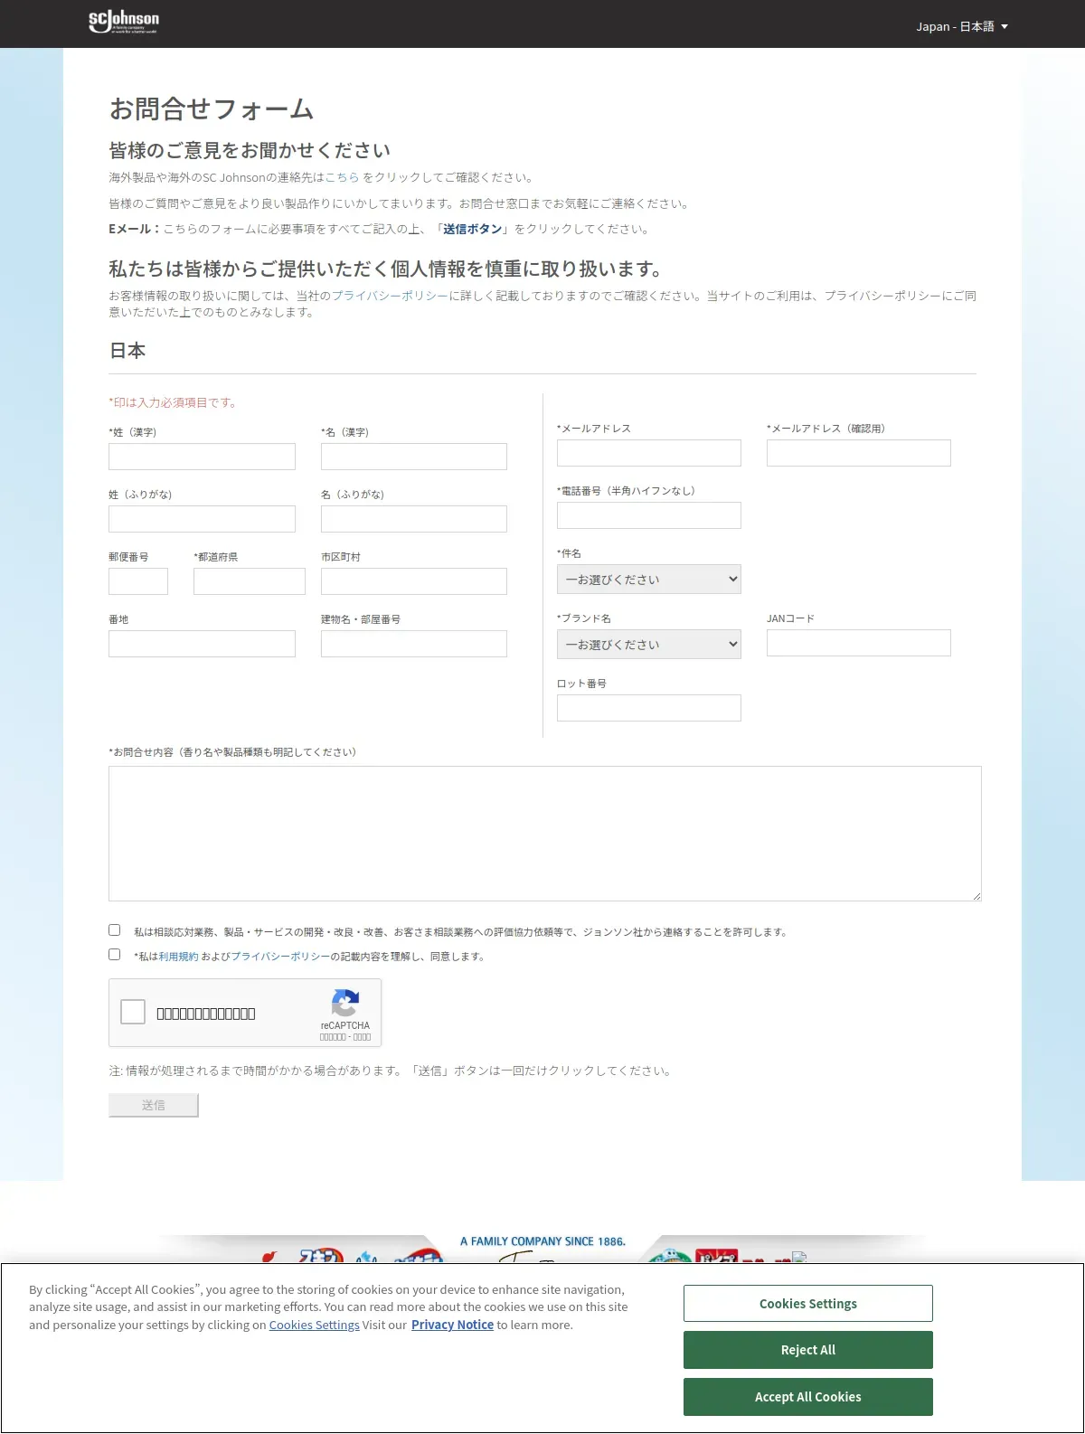
Task: Focus the JANコード input field
Action: (859, 643)
